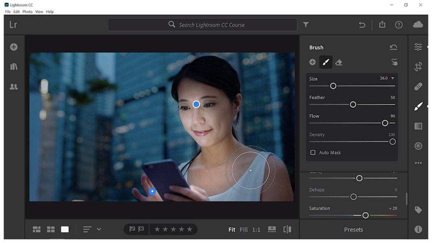Select the Linear Gradient tool

(418, 126)
